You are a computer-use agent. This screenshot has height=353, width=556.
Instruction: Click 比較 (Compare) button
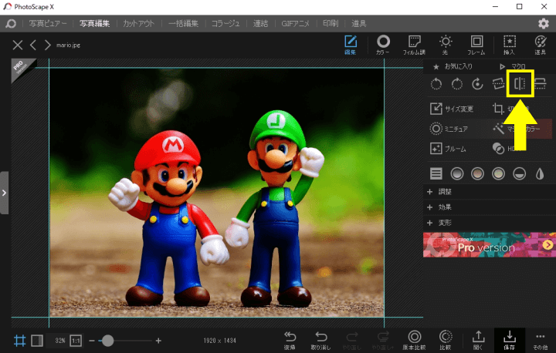tap(446, 341)
